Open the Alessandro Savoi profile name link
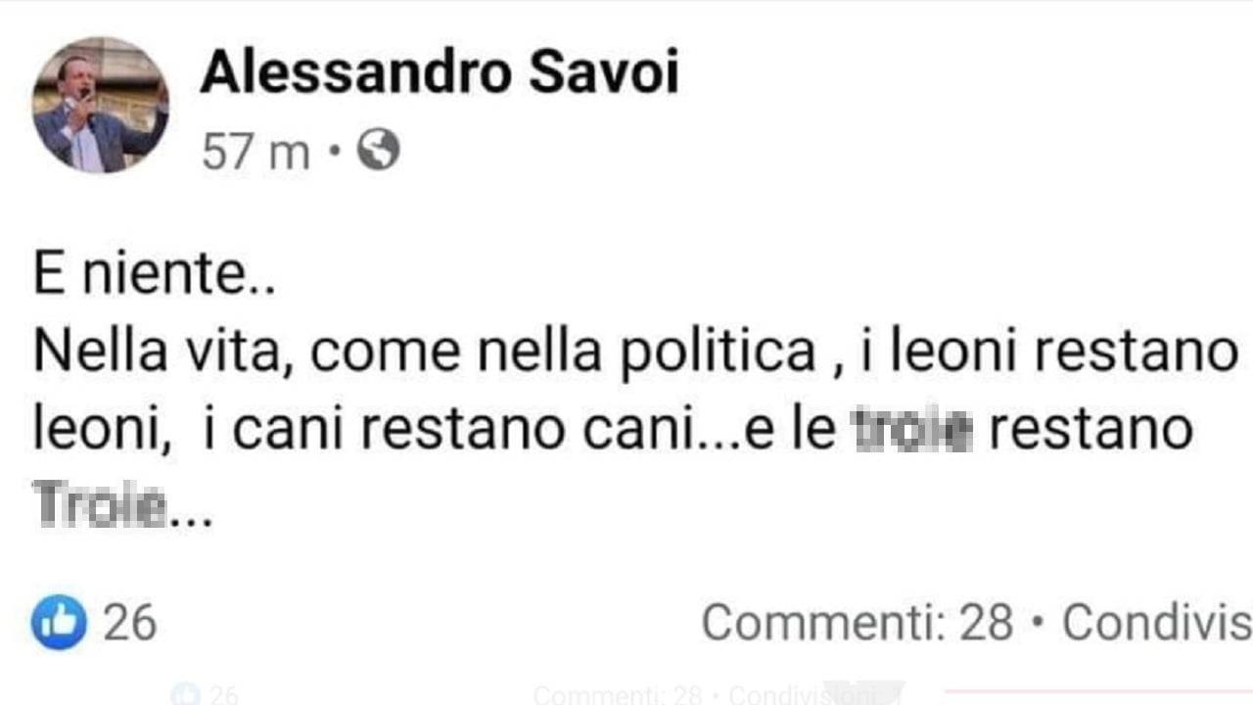The image size is (1253, 705). [439, 72]
